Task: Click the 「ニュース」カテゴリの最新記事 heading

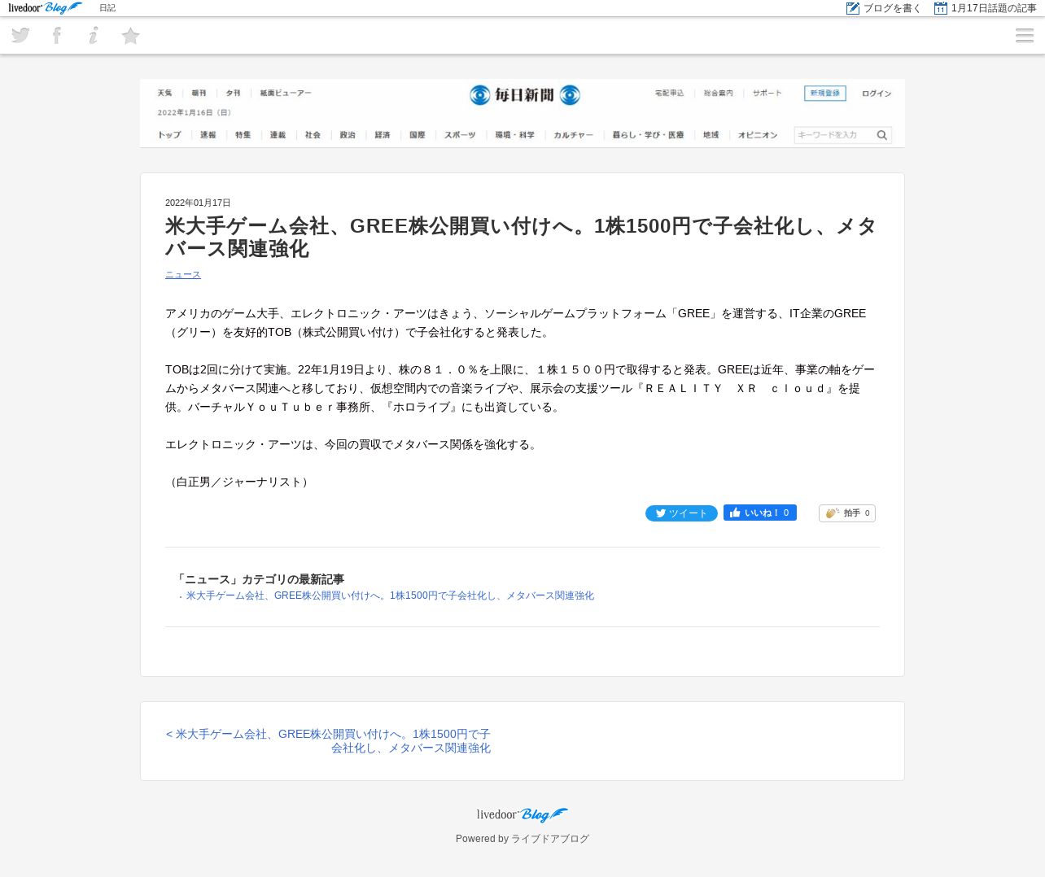Action: (260, 579)
